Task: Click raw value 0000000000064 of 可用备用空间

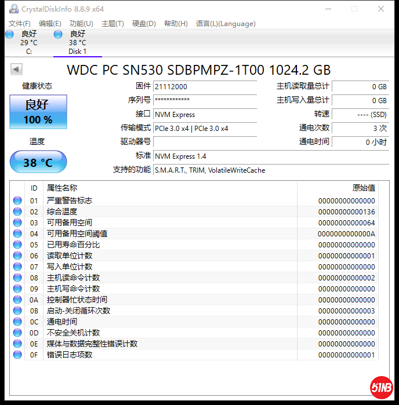Action: coord(346,222)
